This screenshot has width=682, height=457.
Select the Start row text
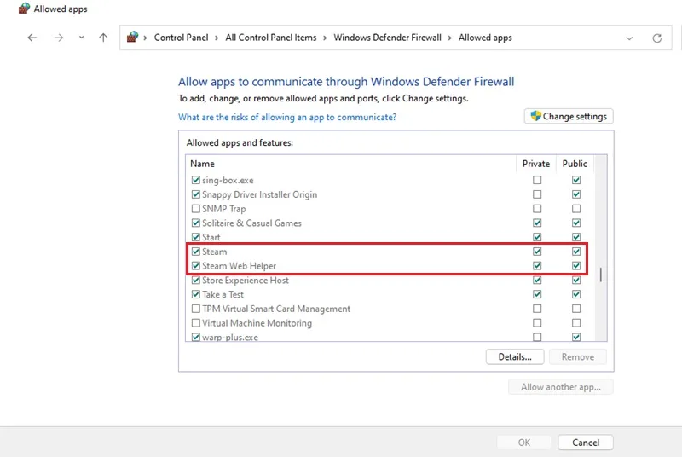pyautogui.click(x=211, y=237)
